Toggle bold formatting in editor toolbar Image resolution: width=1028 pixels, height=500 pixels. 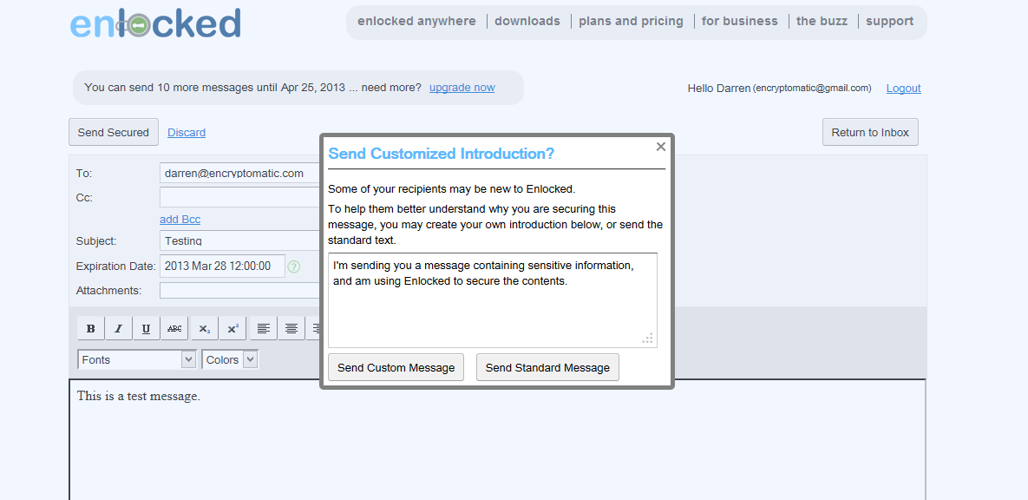click(x=91, y=329)
